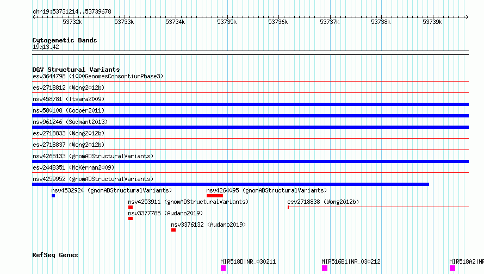Click the blue bar under nsv961246
This screenshot has height=274, width=484.
(x=250, y=127)
